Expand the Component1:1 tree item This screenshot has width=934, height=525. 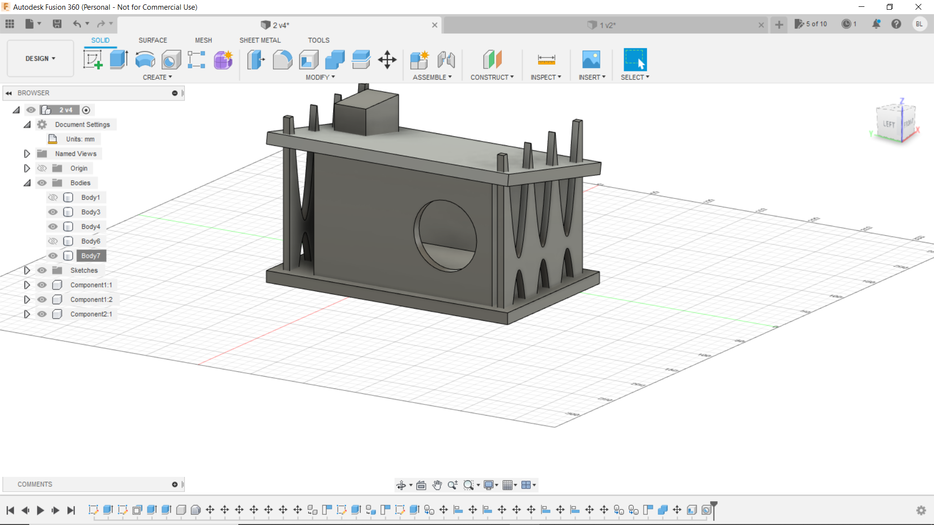click(x=27, y=284)
